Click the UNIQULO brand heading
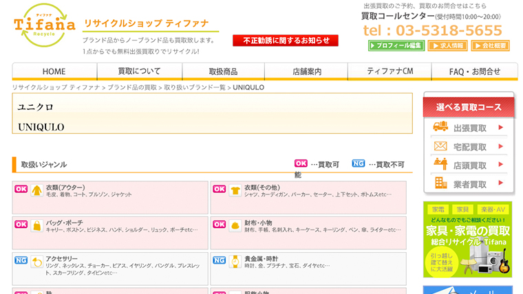This screenshot has width=523, height=294. (x=41, y=127)
